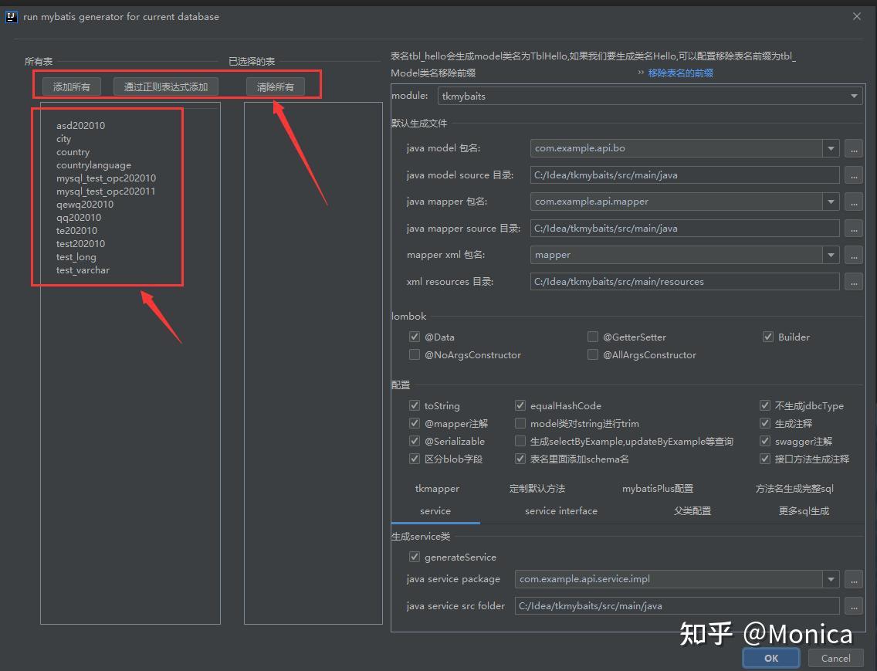Viewport: 877px width, 671px height.
Task: Toggle the Builder checkbox
Action: click(768, 337)
